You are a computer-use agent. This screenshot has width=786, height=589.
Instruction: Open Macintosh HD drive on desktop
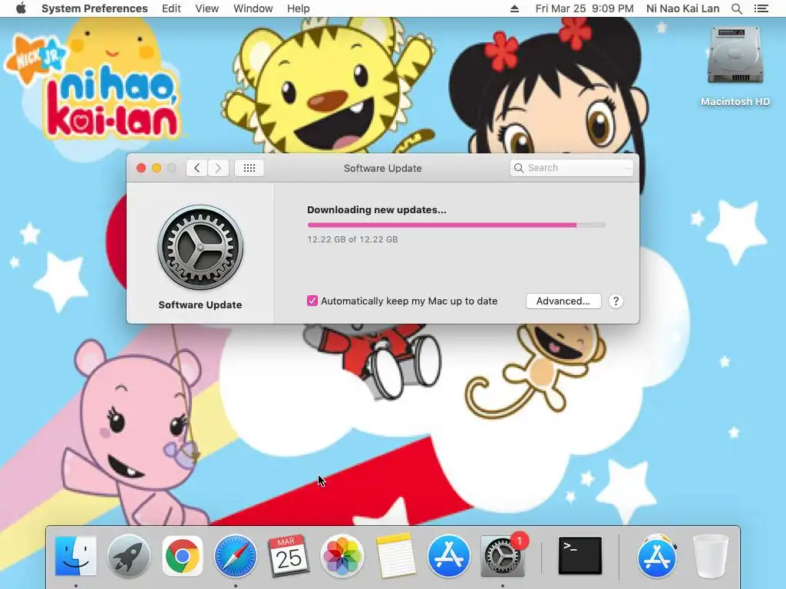(735, 66)
